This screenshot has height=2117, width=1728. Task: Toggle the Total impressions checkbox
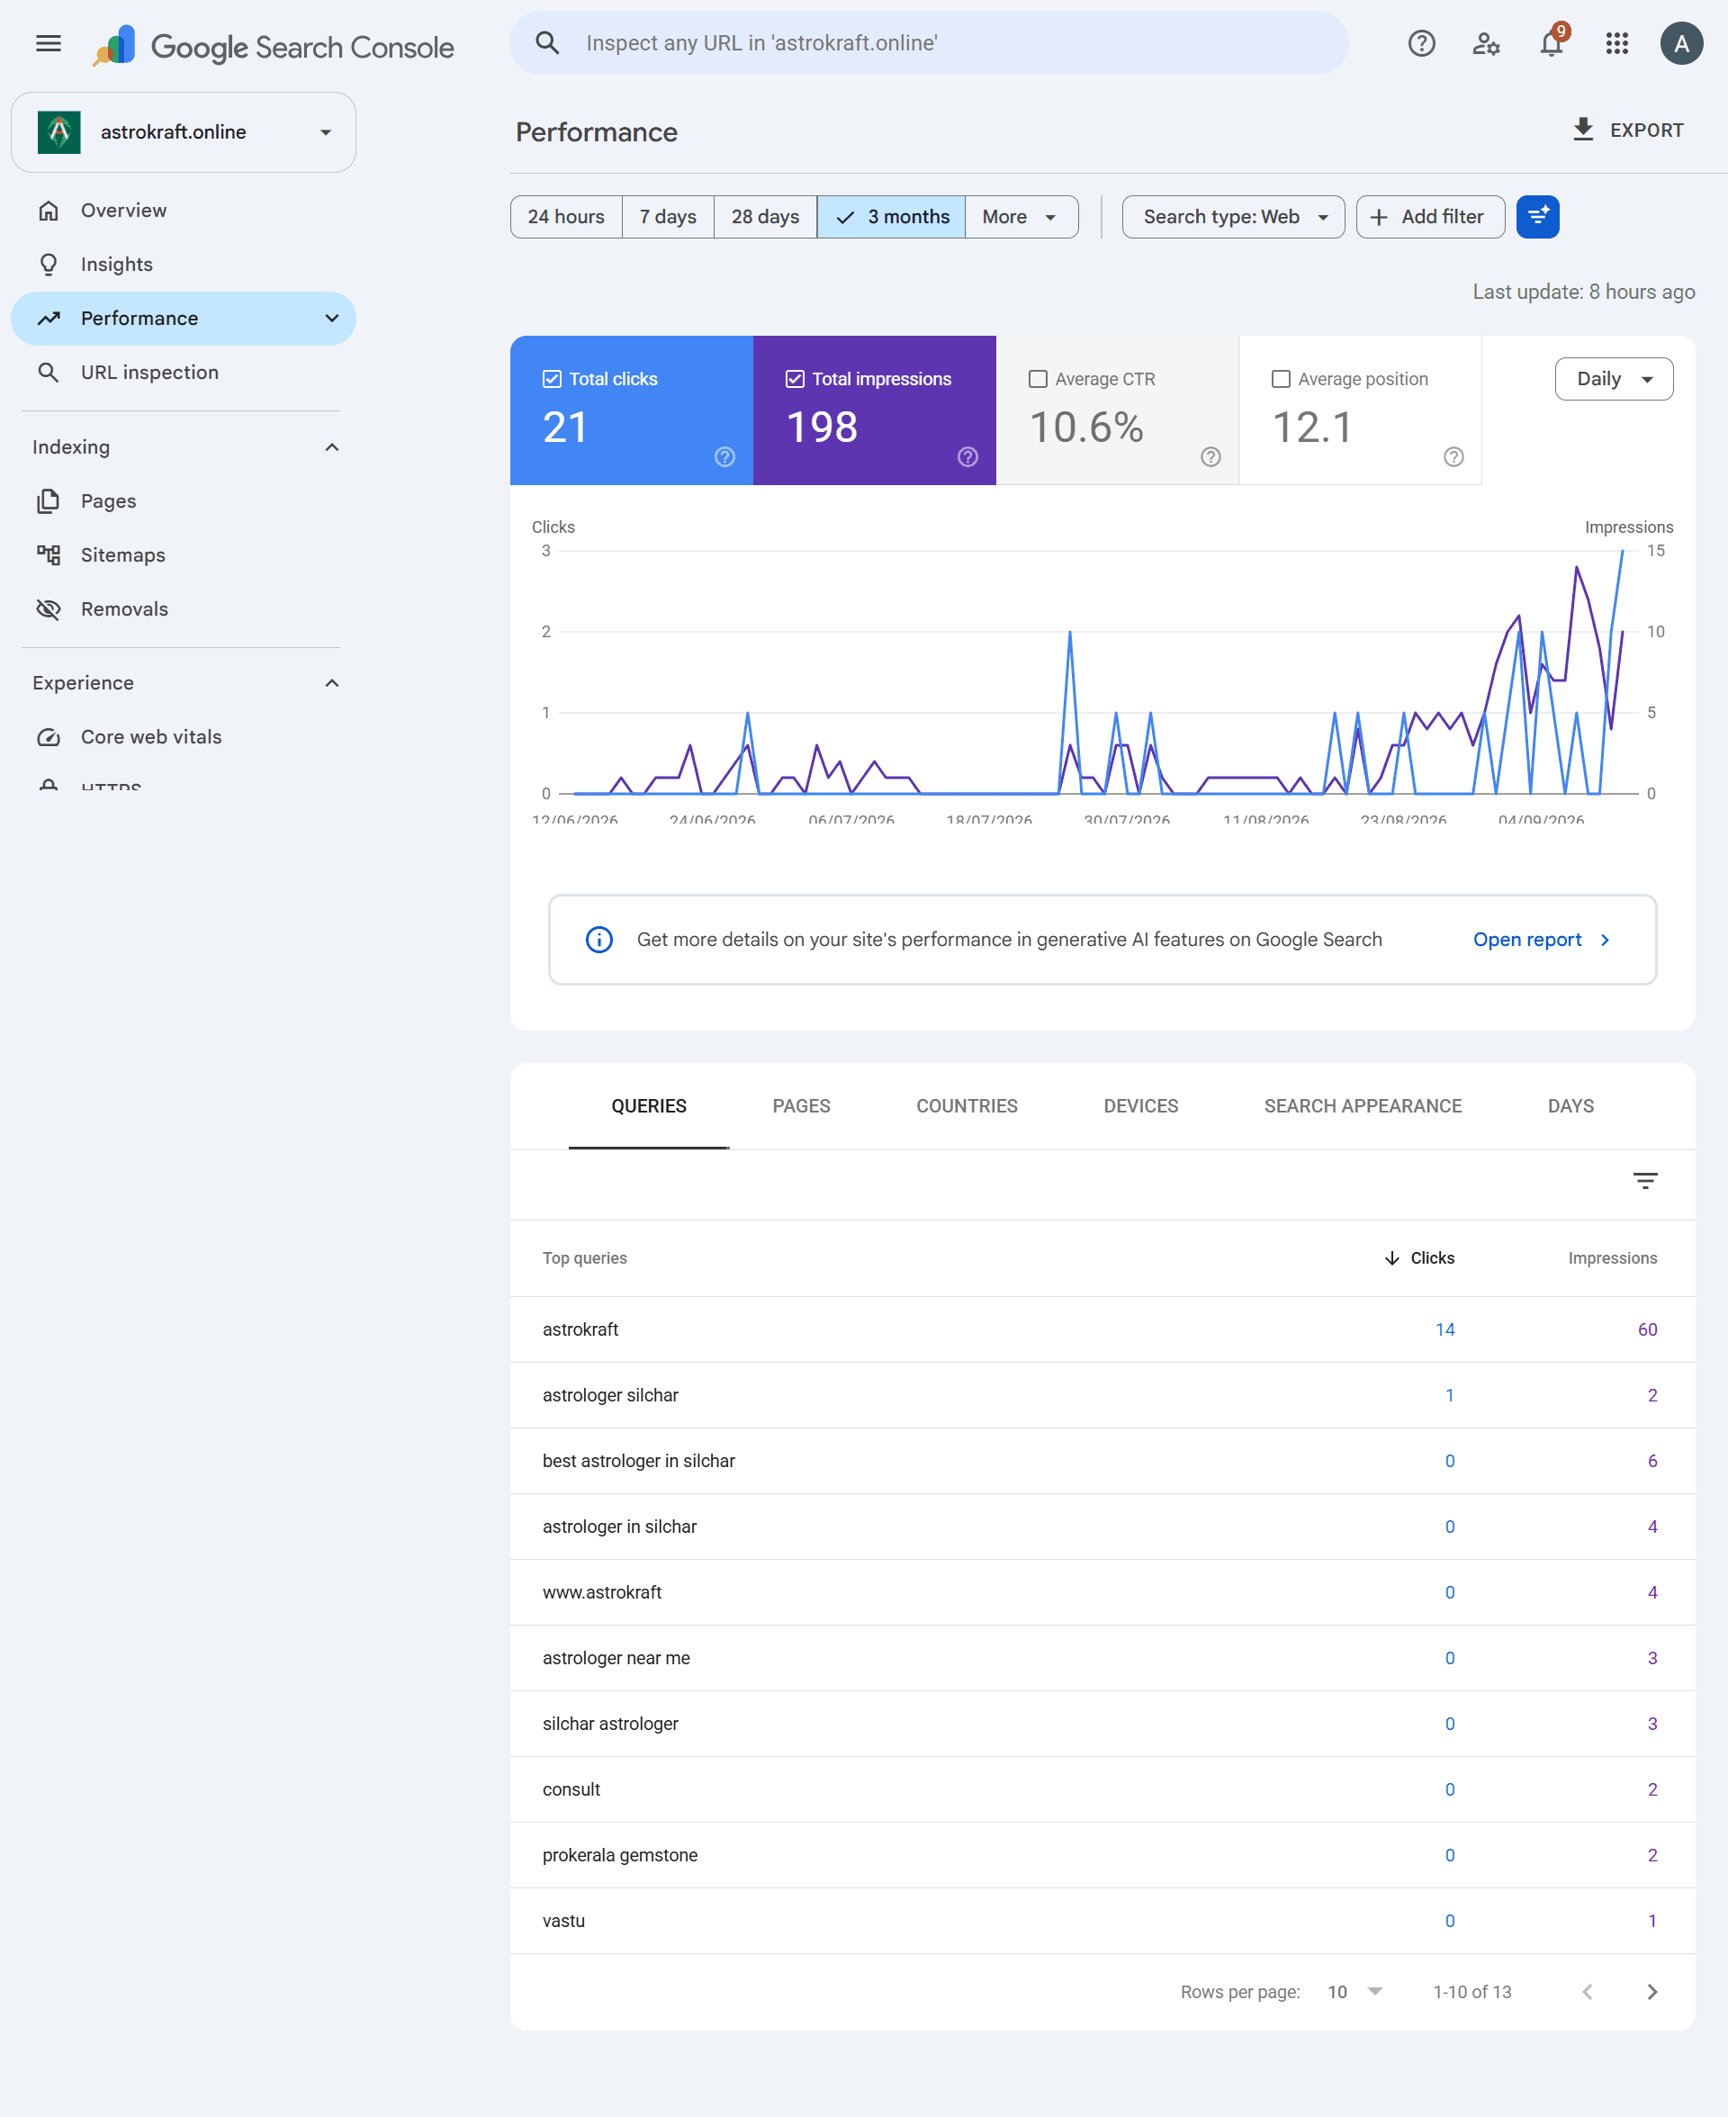pyautogui.click(x=795, y=379)
